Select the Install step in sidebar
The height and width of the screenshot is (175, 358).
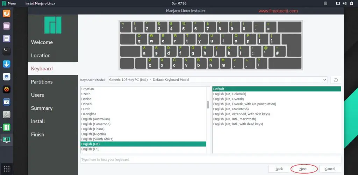pos(38,121)
